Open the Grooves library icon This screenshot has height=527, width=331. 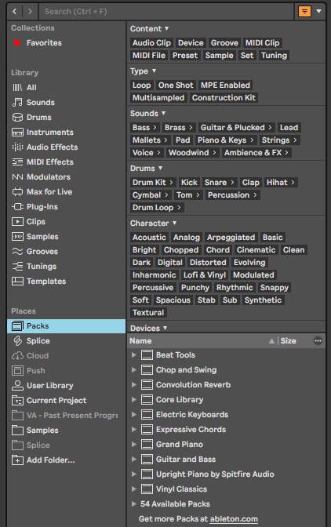coord(17,252)
